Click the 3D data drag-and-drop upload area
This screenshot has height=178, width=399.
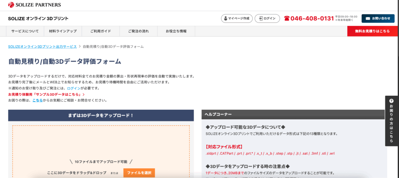pyautogui.click(x=101, y=147)
